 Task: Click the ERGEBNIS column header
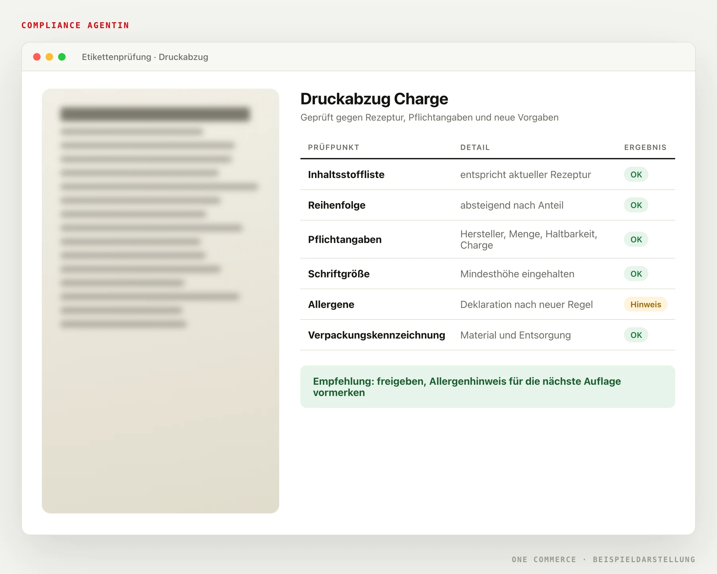(x=645, y=147)
